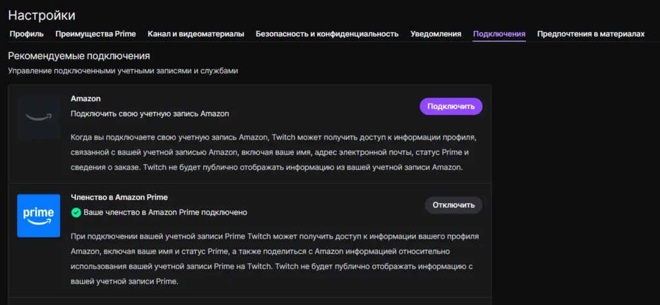Click the Amazon smile logo thumbnail

[x=39, y=117]
